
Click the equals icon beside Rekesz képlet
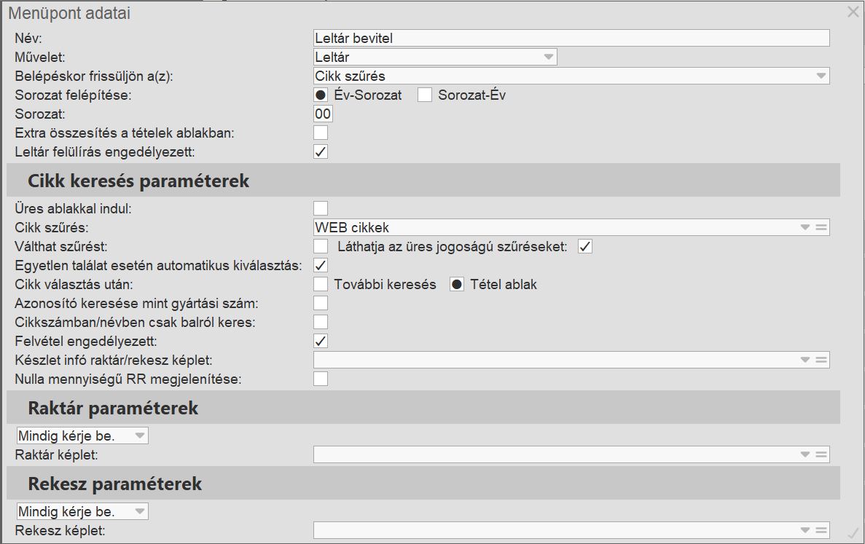click(821, 530)
